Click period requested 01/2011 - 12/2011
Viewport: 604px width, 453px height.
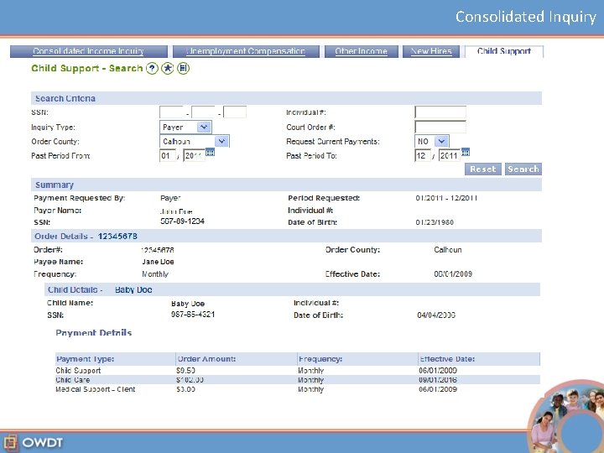pyautogui.click(x=446, y=198)
